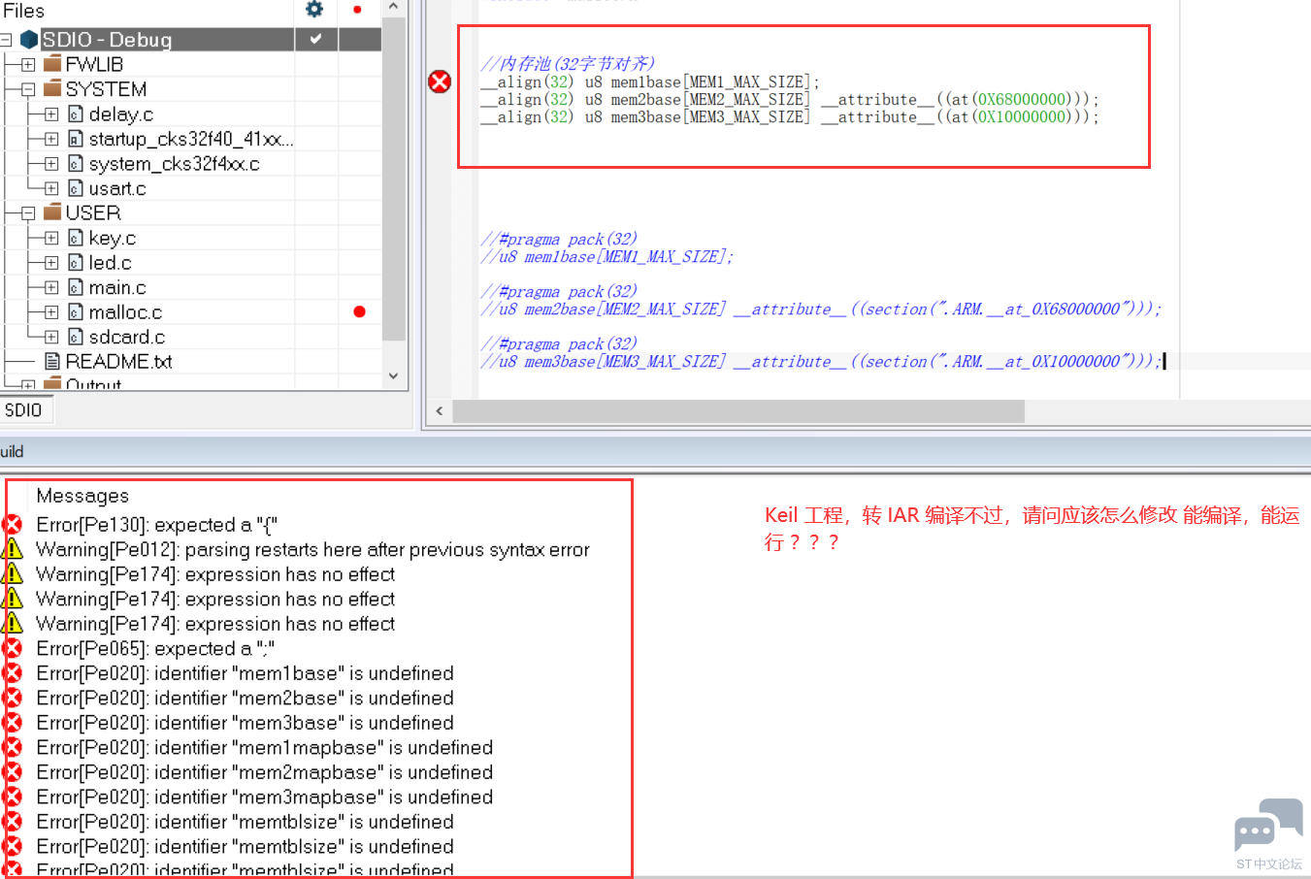Select the led.c file
Screen dimensions: 1311x879
tap(110, 262)
